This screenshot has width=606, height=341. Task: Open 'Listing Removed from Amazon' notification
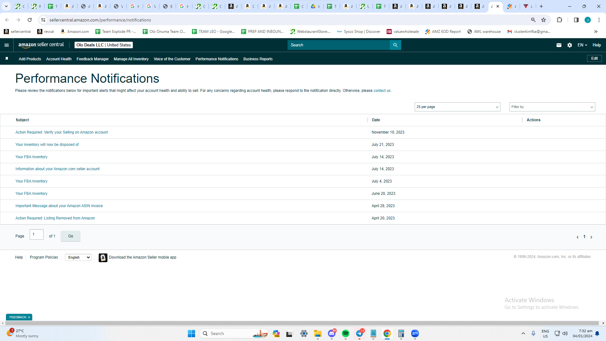(55, 218)
